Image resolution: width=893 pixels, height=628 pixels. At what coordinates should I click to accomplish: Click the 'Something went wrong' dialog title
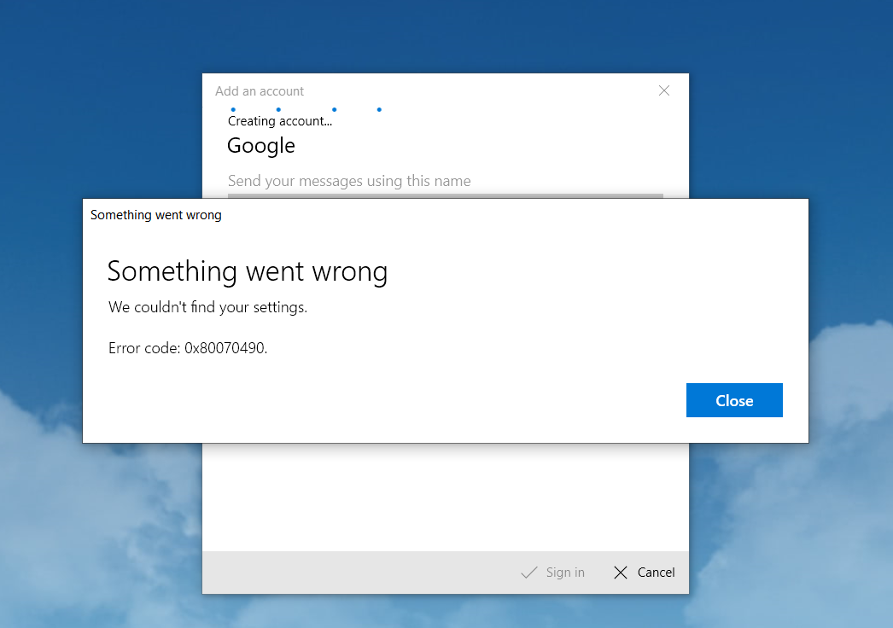click(156, 215)
